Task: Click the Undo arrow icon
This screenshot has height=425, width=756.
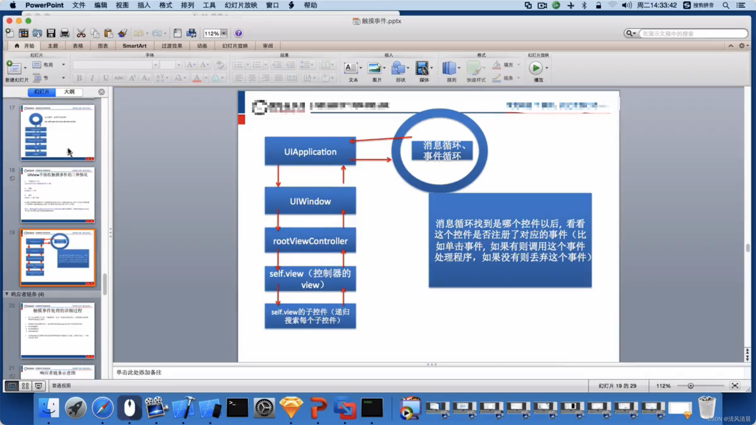Action: (x=139, y=33)
